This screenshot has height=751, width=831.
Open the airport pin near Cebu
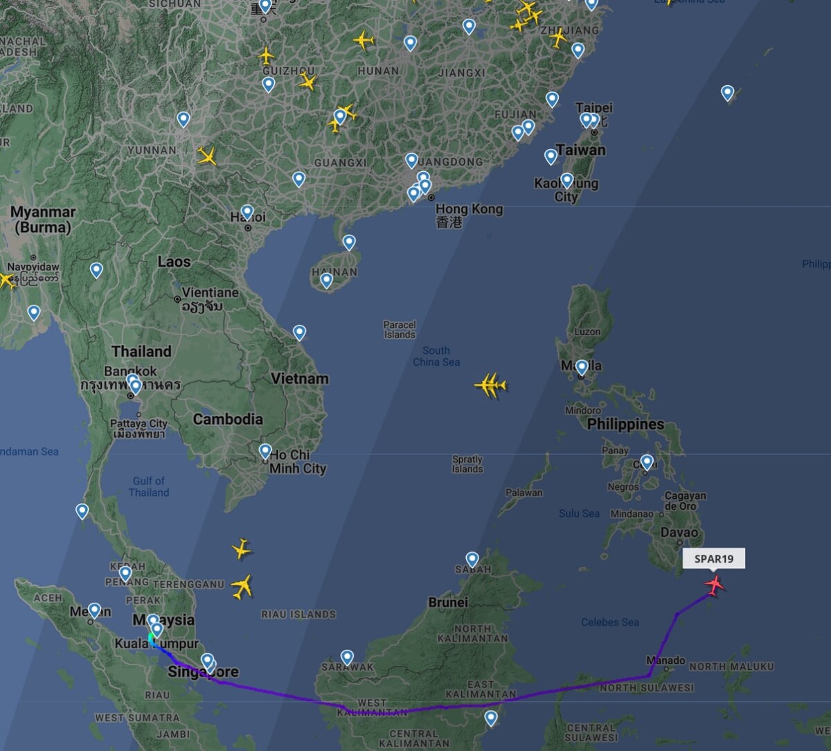pos(647,462)
